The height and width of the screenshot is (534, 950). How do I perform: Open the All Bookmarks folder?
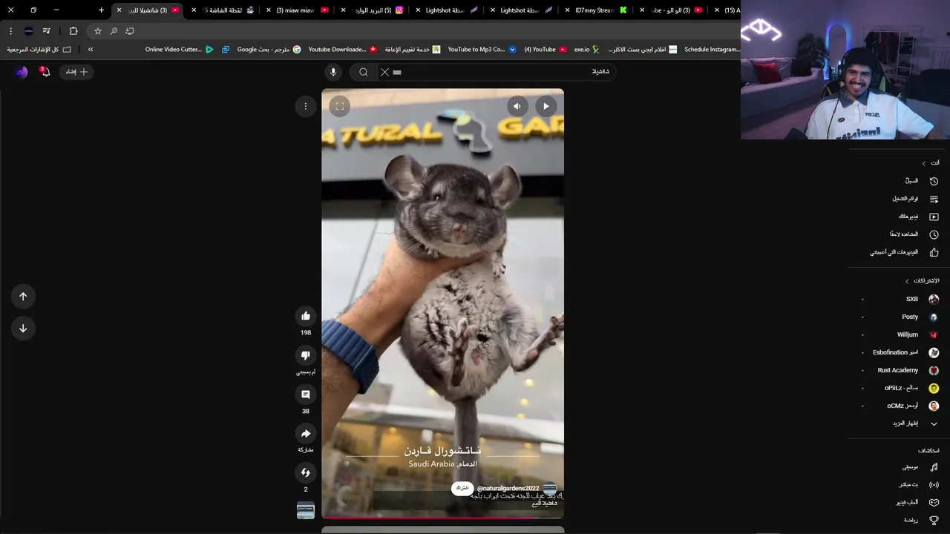click(x=39, y=50)
